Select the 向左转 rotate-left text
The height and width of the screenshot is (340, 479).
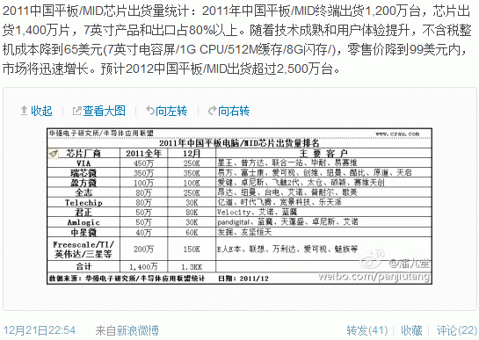pyautogui.click(x=171, y=111)
